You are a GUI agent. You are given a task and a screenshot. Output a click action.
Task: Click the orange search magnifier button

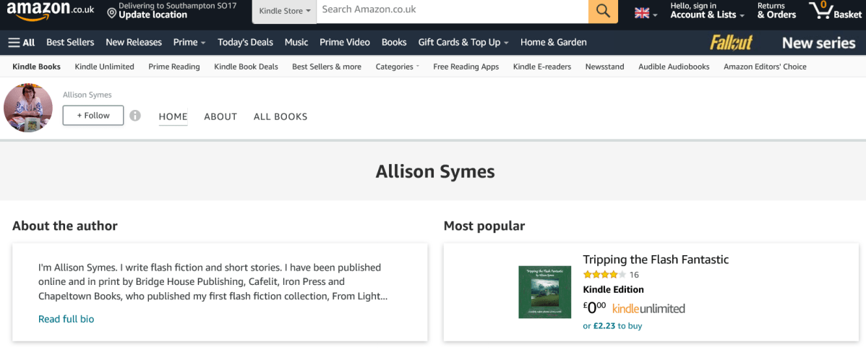pyautogui.click(x=603, y=12)
